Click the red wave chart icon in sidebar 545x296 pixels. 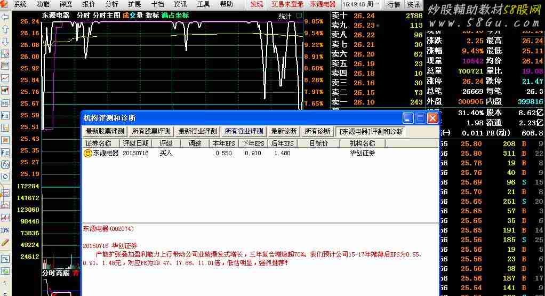[5, 218]
